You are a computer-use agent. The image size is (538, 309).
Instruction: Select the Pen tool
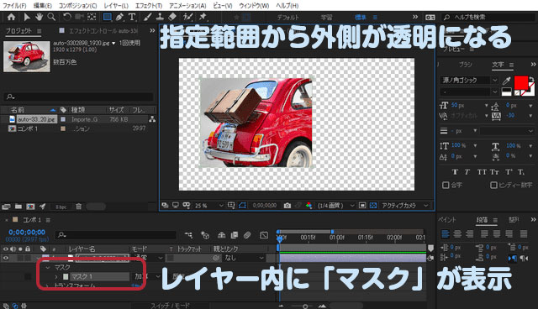[x=119, y=17]
